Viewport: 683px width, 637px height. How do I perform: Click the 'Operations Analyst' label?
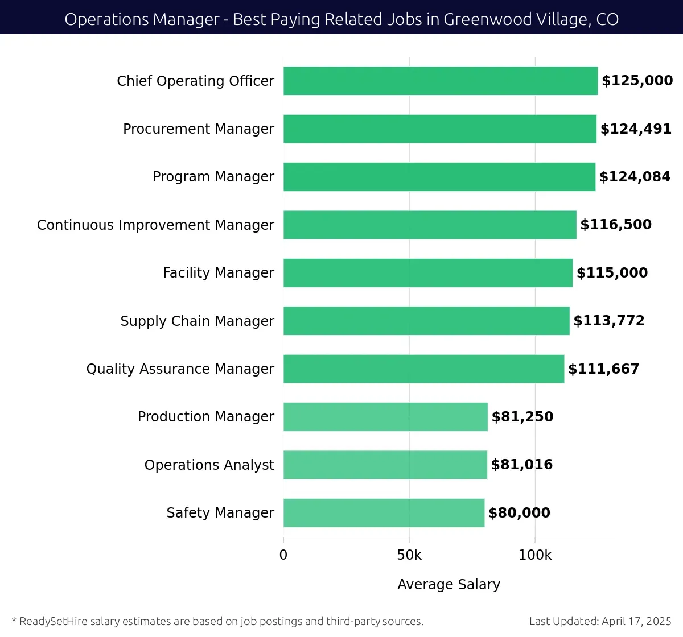[209, 465]
